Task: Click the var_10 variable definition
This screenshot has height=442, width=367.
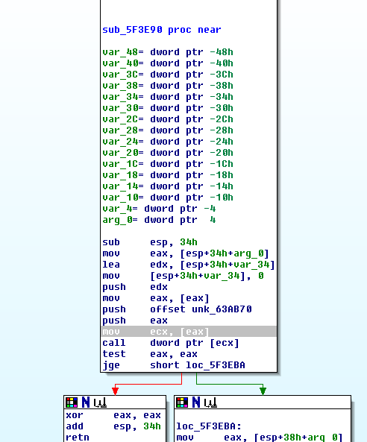Action: pos(168,198)
